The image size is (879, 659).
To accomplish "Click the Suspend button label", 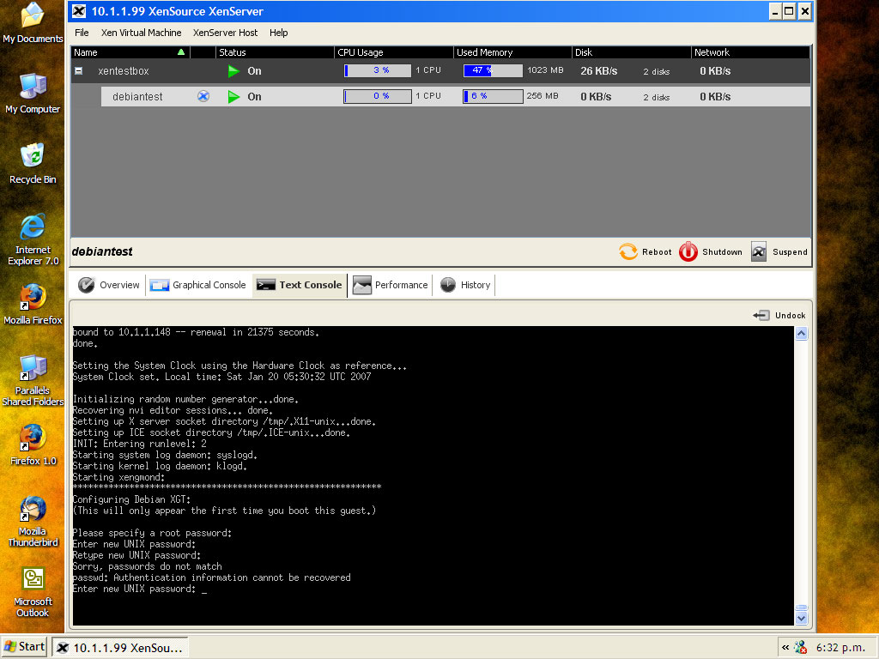I will [790, 252].
